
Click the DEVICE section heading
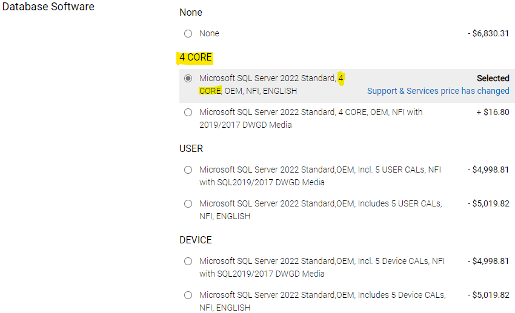(x=195, y=240)
